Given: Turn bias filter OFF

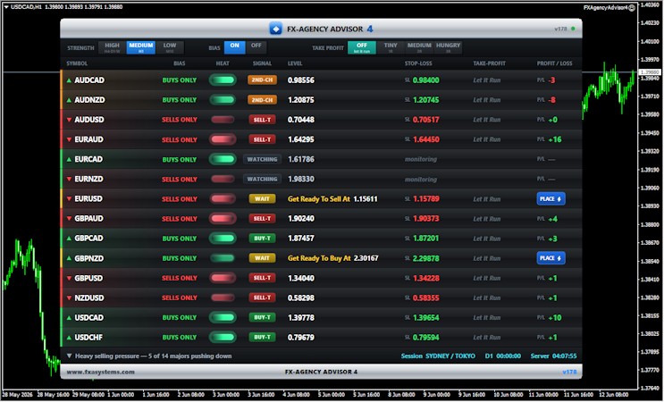Looking at the screenshot, I should (256, 47).
